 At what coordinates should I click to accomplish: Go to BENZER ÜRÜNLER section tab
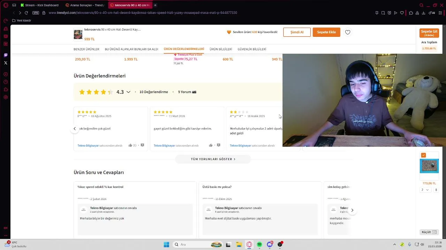(86, 49)
